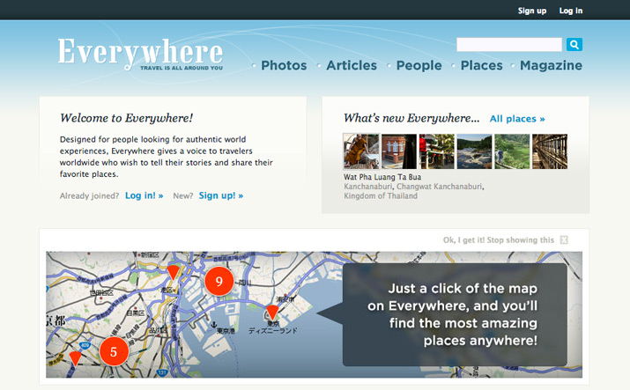This screenshot has height=390, width=630.
Task: Click the Everywhere logo
Action: point(140,54)
